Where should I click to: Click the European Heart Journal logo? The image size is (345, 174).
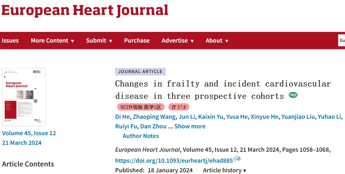85,11
